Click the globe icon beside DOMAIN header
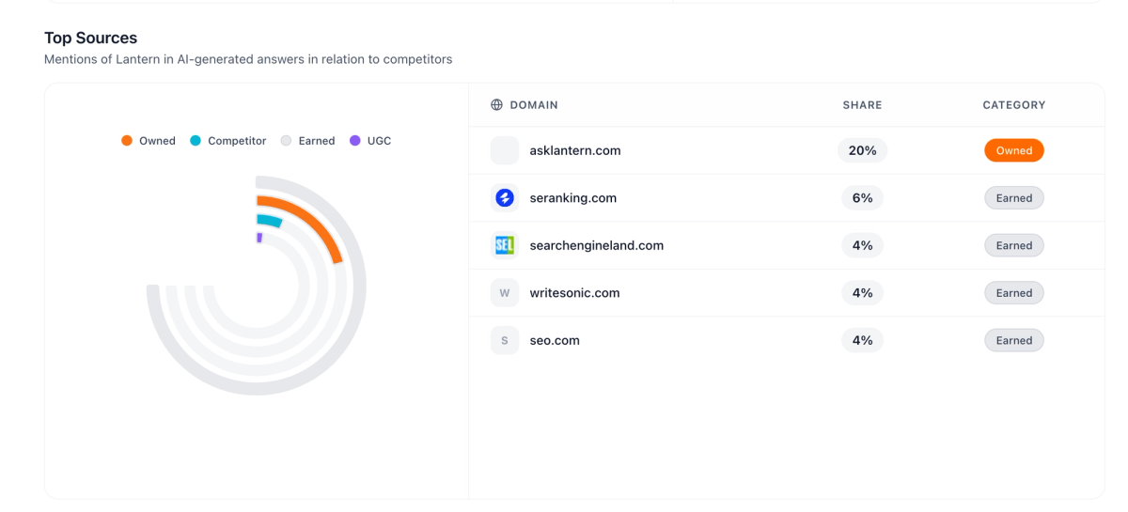 click(x=497, y=105)
